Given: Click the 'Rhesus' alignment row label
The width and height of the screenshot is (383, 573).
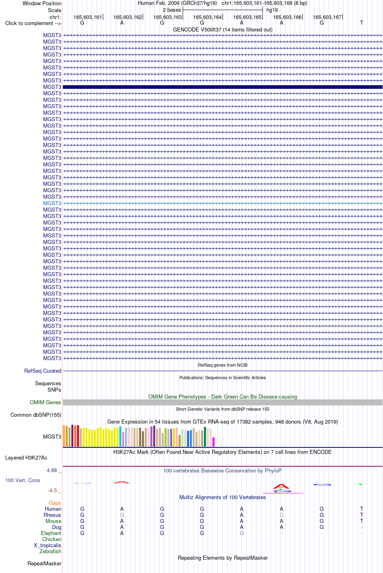Looking at the screenshot, I should click(52, 515).
